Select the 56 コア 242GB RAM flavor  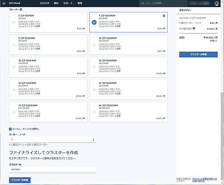(x=128, y=112)
